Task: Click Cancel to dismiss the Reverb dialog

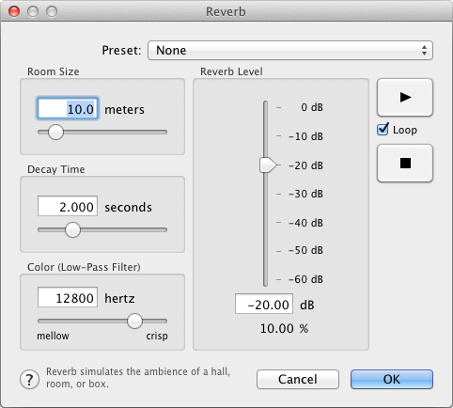Action: pos(298,380)
